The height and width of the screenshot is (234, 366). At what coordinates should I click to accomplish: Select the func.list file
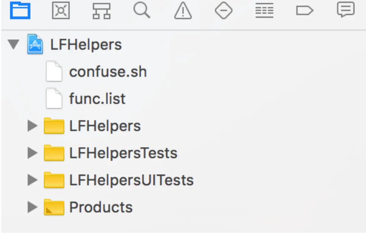(x=97, y=99)
